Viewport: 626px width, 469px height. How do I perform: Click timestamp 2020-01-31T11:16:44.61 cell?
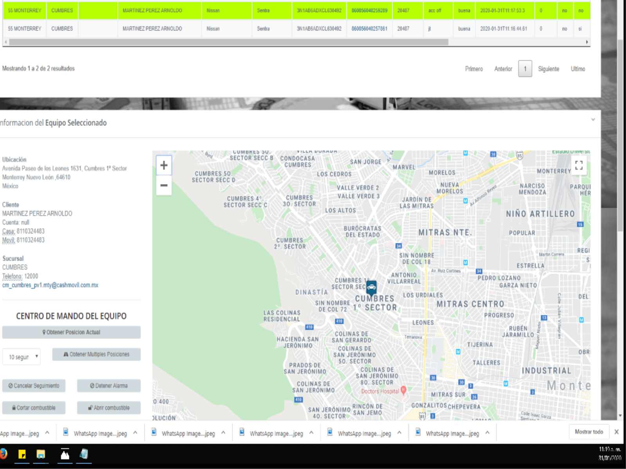[x=505, y=29]
